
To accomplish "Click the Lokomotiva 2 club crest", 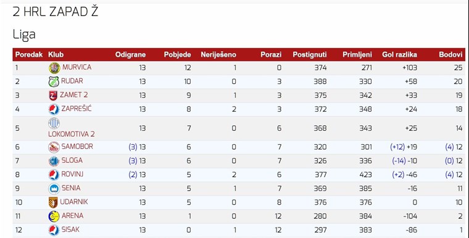I will point(54,123).
